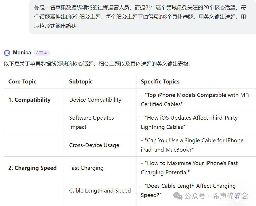This screenshot has width=256, height=206.
Task: Click the Fast Charging subtopic cell
Action: tap(86, 168)
